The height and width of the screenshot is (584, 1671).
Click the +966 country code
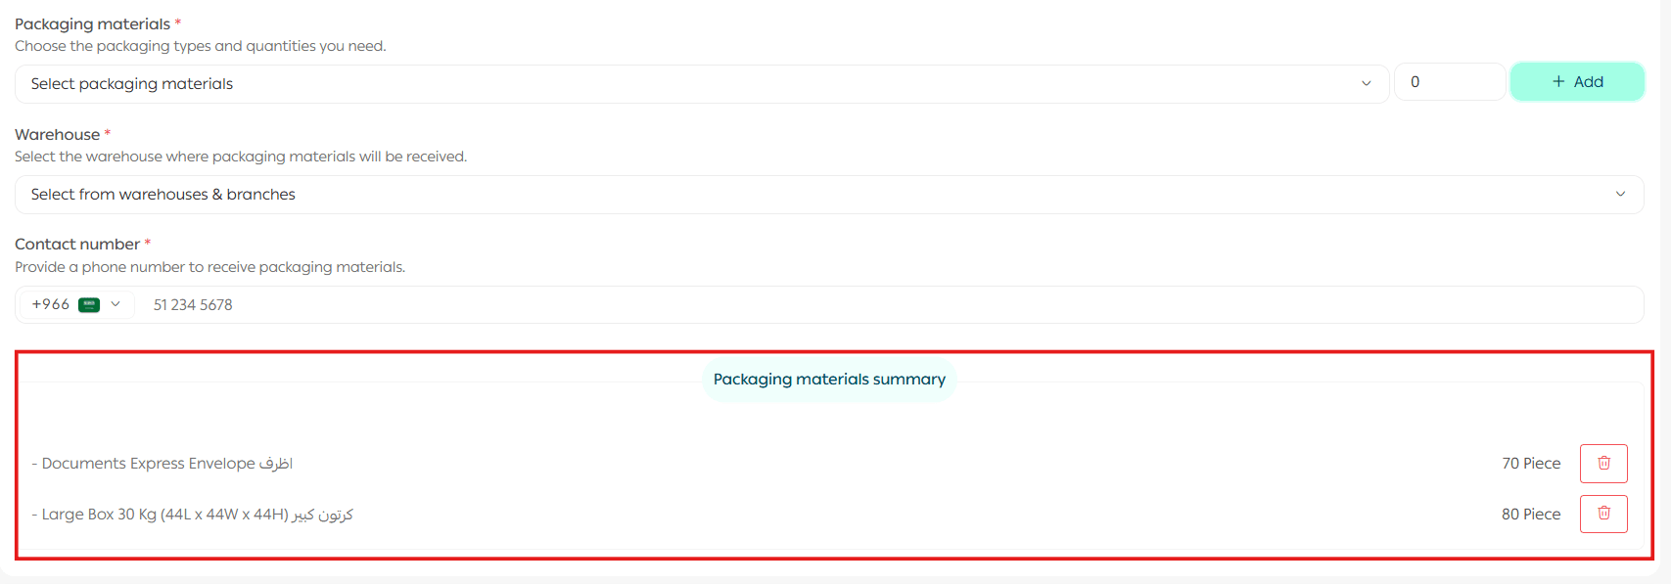click(50, 305)
